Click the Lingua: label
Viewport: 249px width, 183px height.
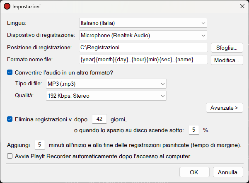pos(17,23)
